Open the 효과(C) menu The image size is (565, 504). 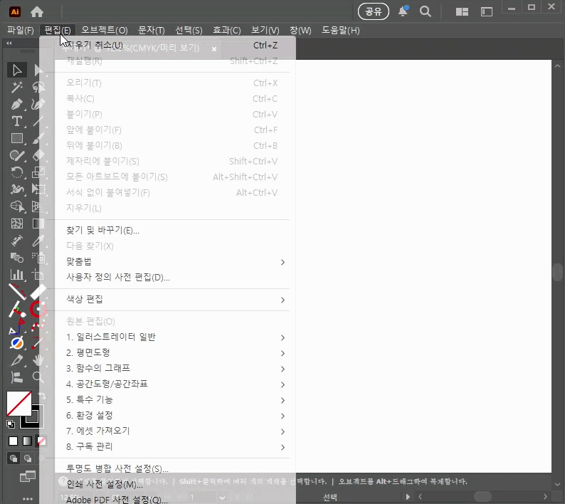pyautogui.click(x=227, y=31)
